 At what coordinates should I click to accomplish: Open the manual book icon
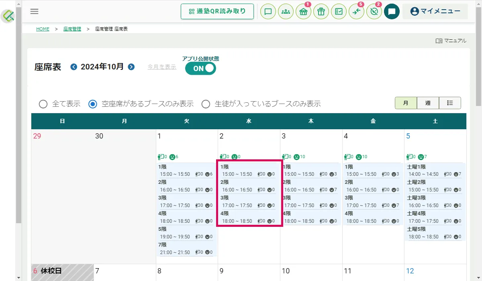pos(439,41)
